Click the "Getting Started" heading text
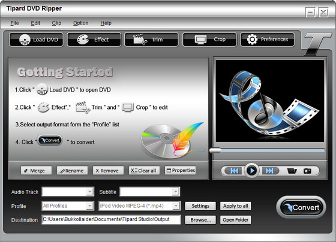 tap(65, 72)
